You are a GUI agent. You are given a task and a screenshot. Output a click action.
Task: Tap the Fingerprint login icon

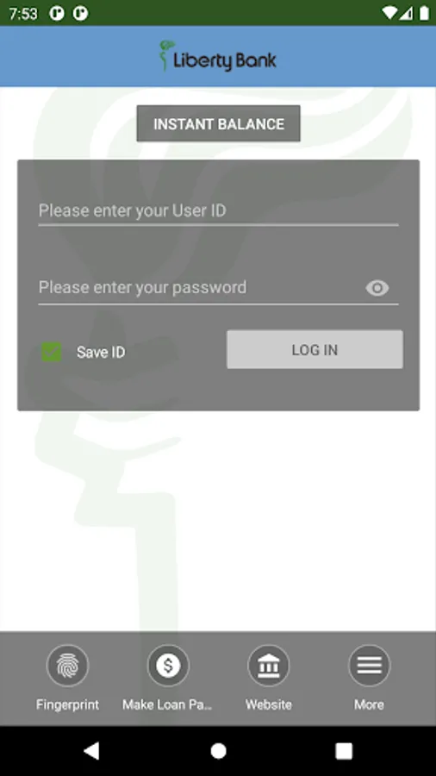click(x=68, y=666)
